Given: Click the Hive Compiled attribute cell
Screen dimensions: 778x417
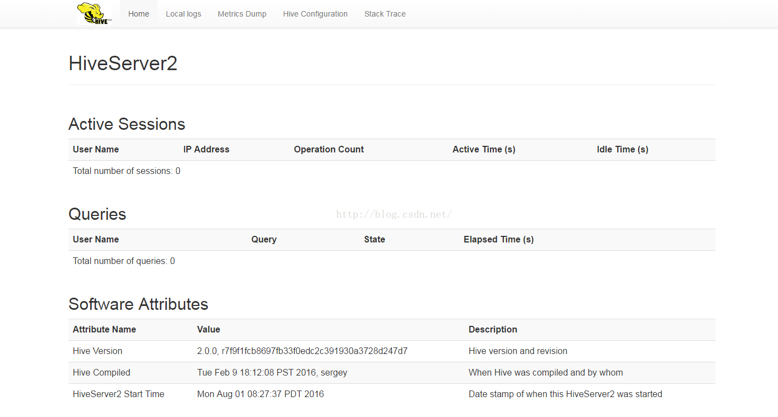Looking at the screenshot, I should 102,372.
